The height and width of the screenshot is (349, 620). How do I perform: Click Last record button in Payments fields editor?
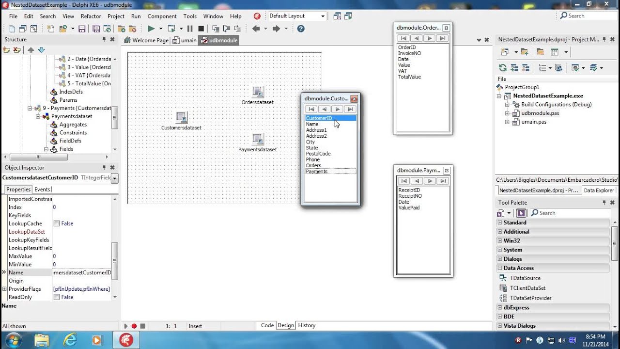(442, 181)
